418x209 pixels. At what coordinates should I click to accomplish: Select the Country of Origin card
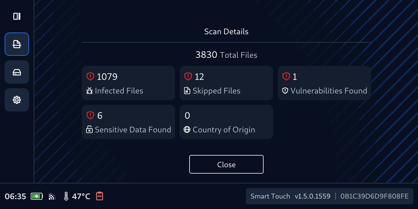[226, 122]
